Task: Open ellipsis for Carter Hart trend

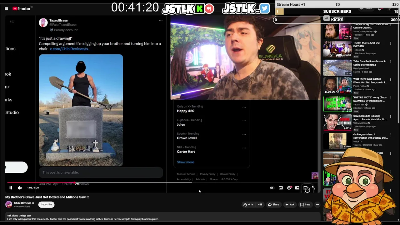Action: click(244, 148)
